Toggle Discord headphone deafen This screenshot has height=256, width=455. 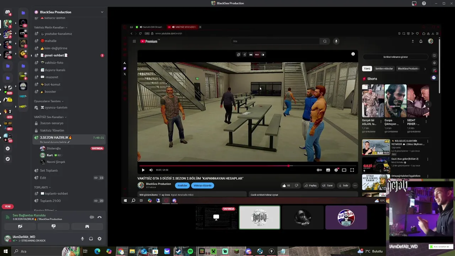coord(91,239)
